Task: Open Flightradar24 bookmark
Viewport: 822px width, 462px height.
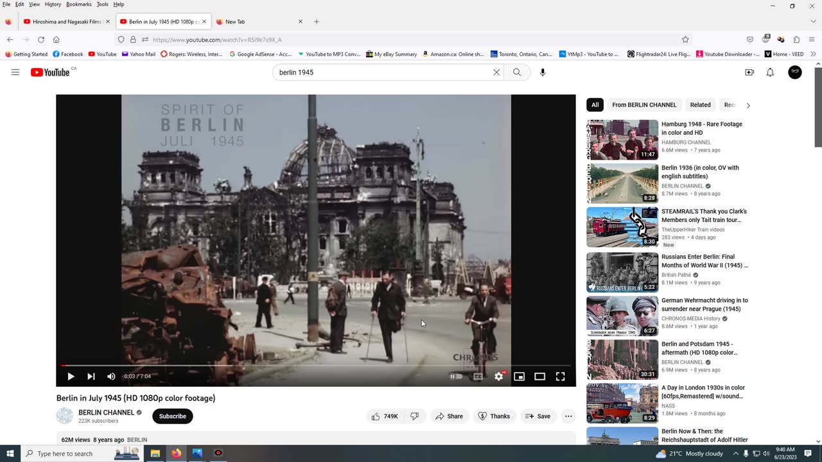Action: (x=659, y=55)
